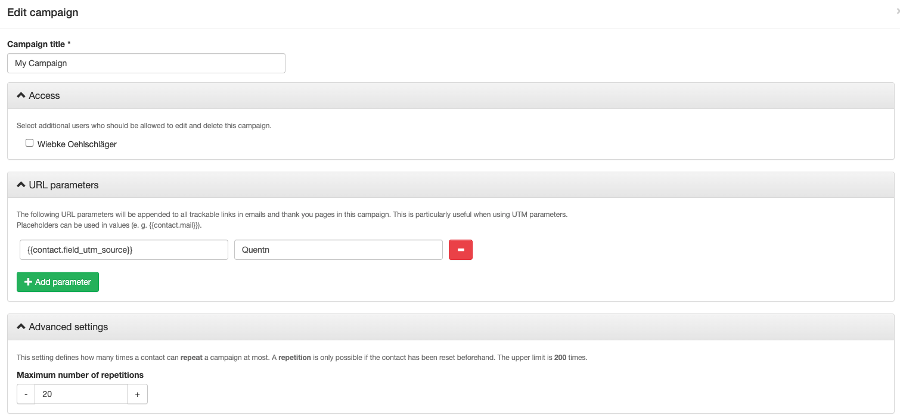Screen dimensions: 900x419
Task: Click the Maximum number of repetitions label
Action: pos(80,375)
